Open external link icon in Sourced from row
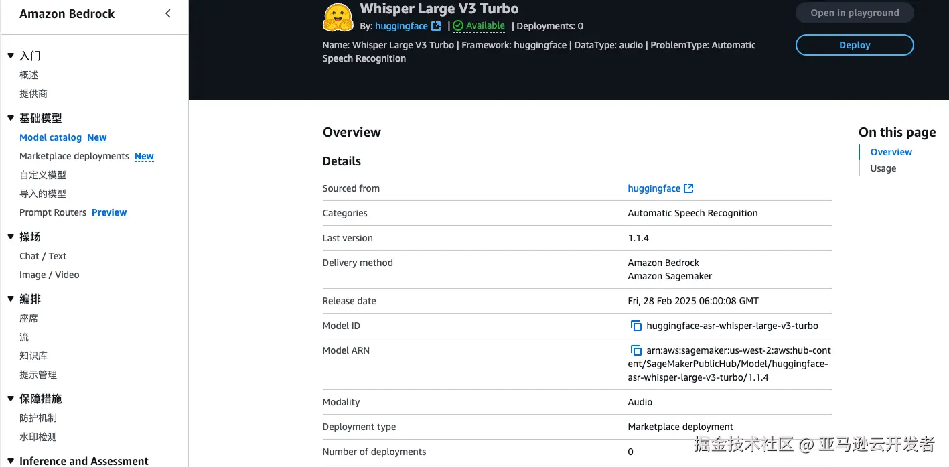 (x=688, y=188)
